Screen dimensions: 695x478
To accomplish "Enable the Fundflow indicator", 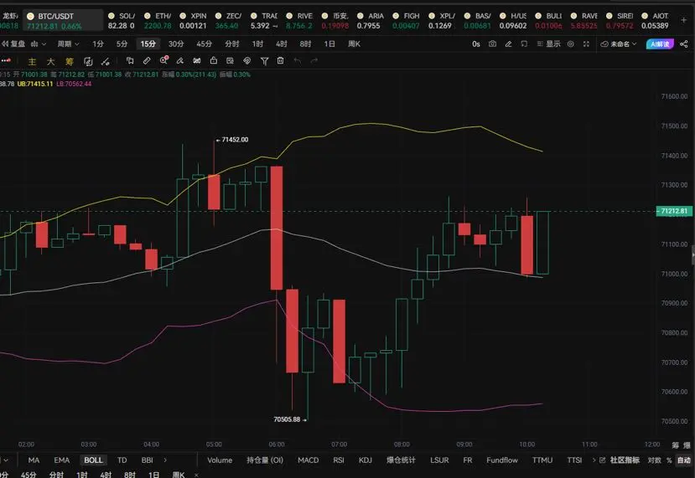I will click(x=501, y=460).
